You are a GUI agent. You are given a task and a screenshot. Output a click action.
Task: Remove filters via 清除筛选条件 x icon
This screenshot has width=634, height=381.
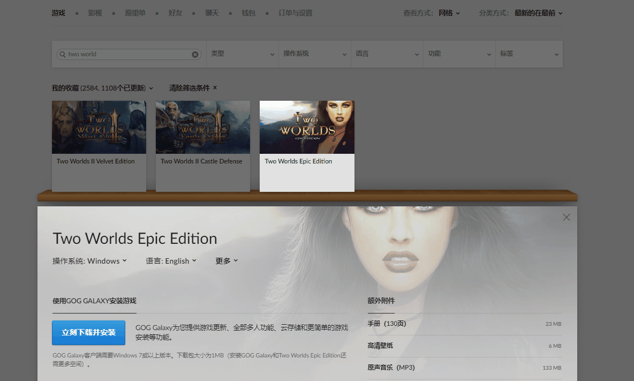[215, 87]
